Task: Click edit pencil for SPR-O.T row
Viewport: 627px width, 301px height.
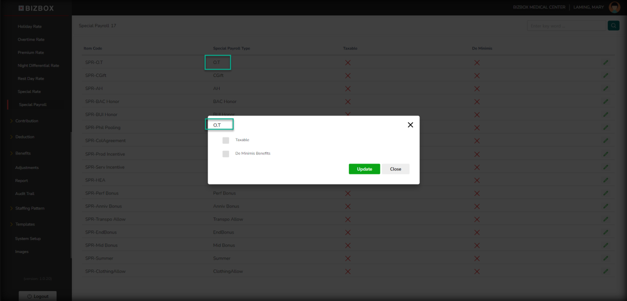Action: tap(605, 62)
